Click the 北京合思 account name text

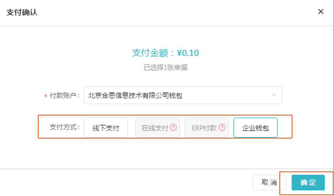[135, 96]
